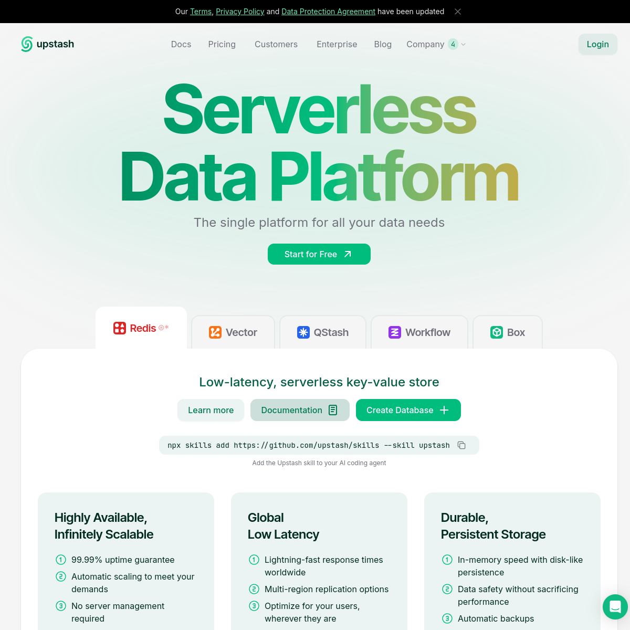Viewport: 630px width, 630px height.
Task: Open the Data Protection Agreement link
Action: pos(328,12)
